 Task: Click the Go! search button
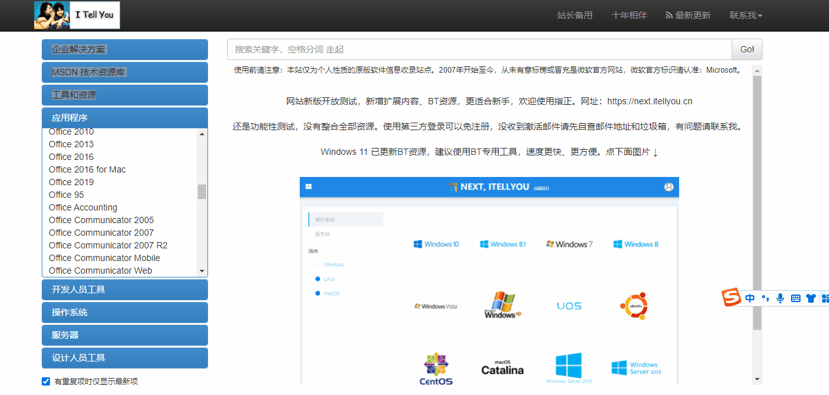click(x=747, y=49)
